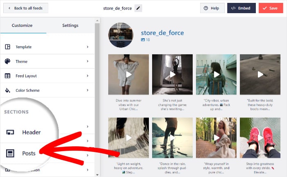Click the Help button
Viewport: 287px width, 177px height.
(212, 8)
